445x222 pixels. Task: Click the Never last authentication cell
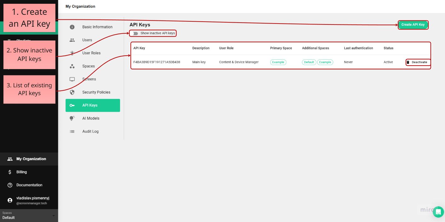click(x=348, y=62)
